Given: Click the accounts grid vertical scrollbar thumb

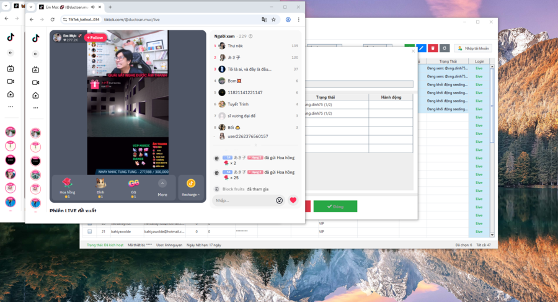Looking at the screenshot, I should tap(492, 106).
